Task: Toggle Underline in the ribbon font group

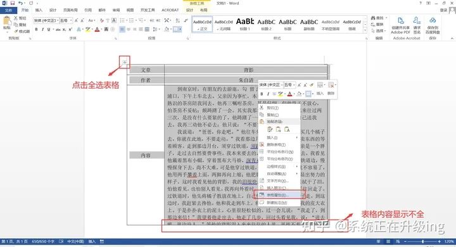Action: click(49, 29)
